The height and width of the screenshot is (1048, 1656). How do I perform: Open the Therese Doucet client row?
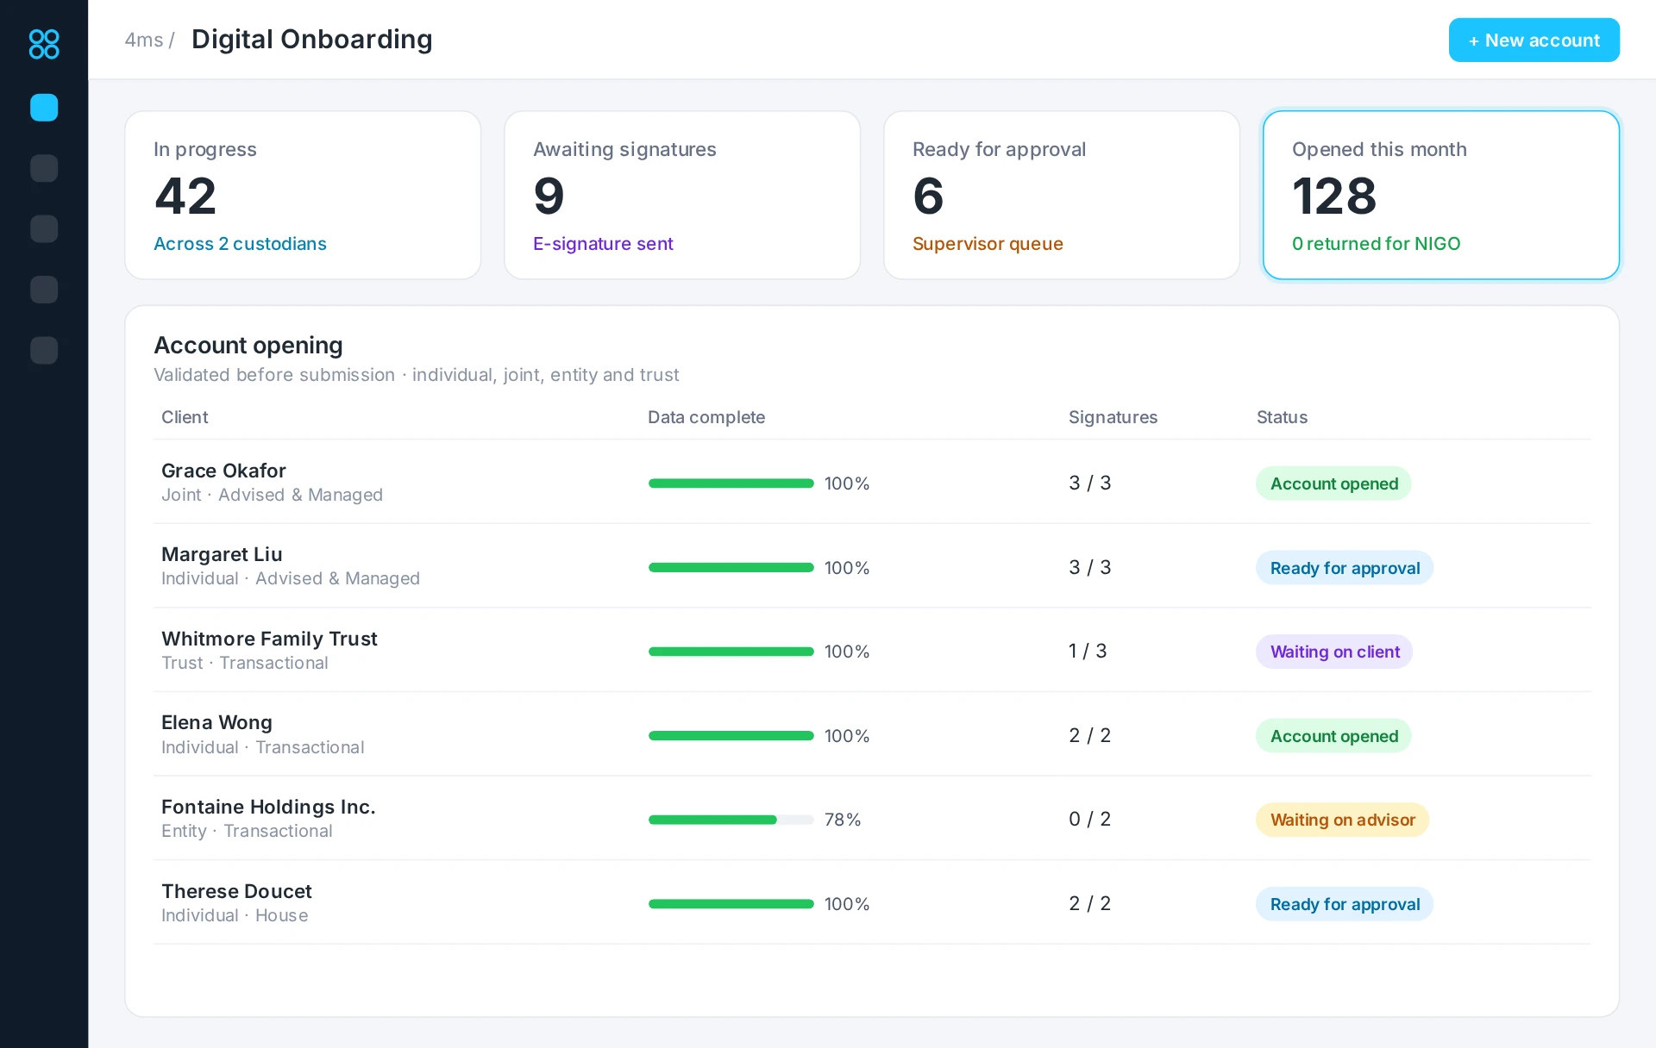872,903
